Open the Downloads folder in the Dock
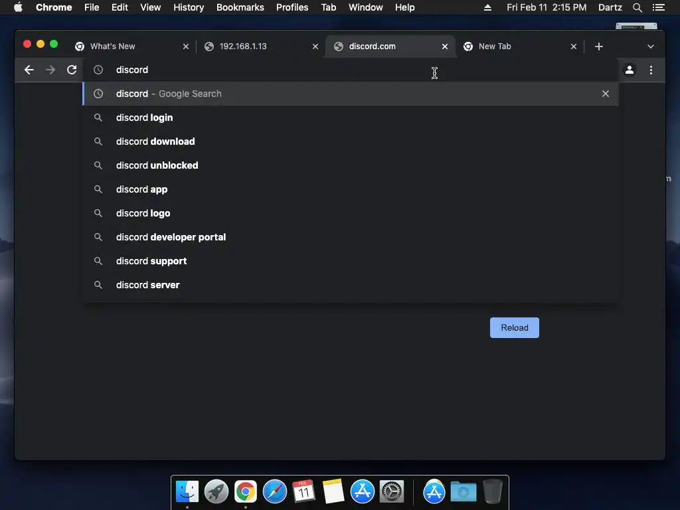Viewport: 680px width, 510px height. (463, 492)
